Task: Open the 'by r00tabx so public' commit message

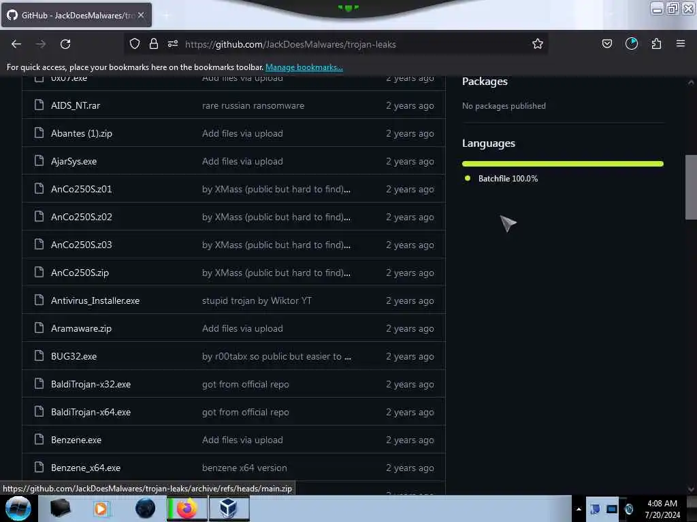Action: (x=276, y=356)
